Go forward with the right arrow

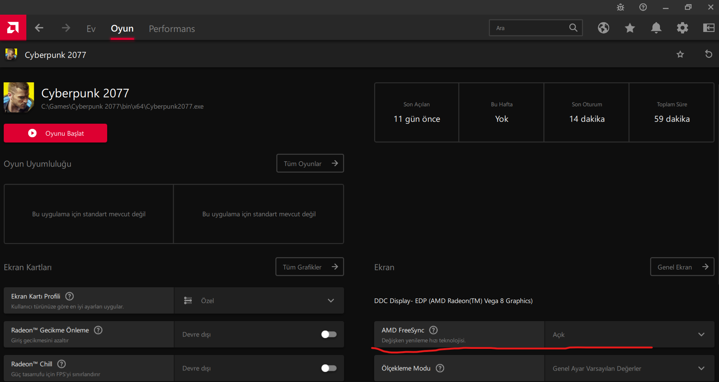coord(66,28)
